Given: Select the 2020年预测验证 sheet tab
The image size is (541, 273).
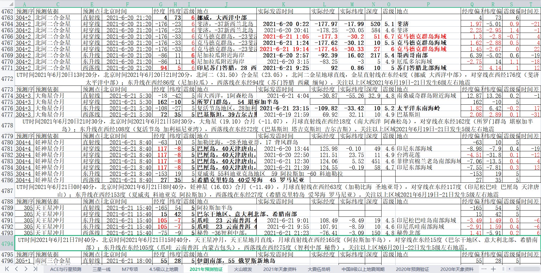Looking at the screenshot, I should [412, 269].
